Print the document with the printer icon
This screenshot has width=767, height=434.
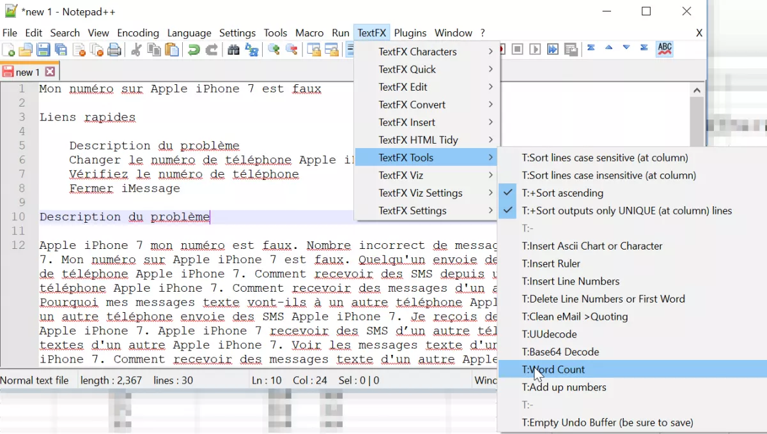(x=114, y=50)
